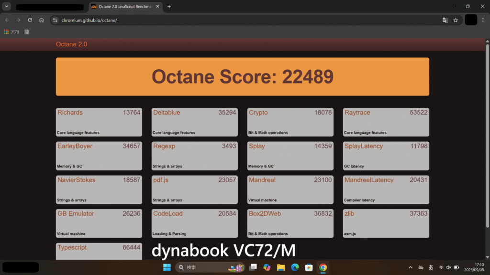Select the Mandreel benchmark box
This screenshot has height=275, width=490.
[290, 190]
